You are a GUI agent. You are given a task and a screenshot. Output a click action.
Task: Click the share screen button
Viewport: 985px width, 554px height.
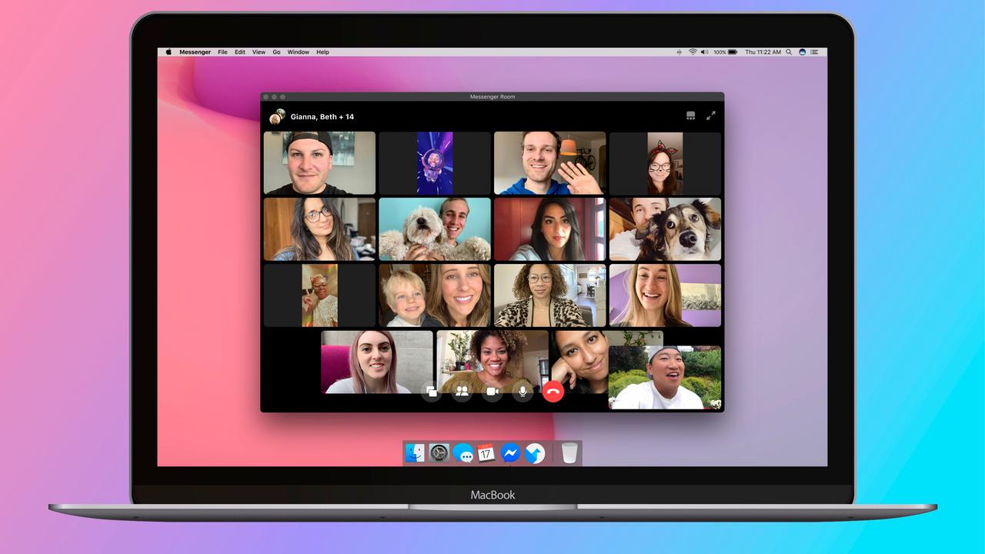pos(432,392)
